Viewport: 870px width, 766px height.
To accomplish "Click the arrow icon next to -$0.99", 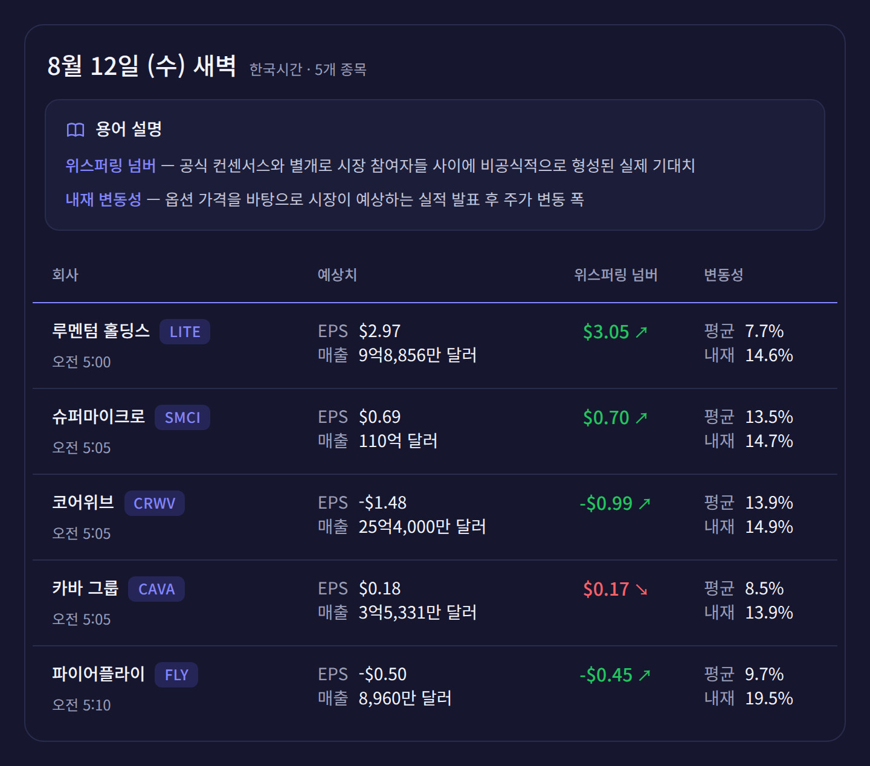I will pos(645,503).
